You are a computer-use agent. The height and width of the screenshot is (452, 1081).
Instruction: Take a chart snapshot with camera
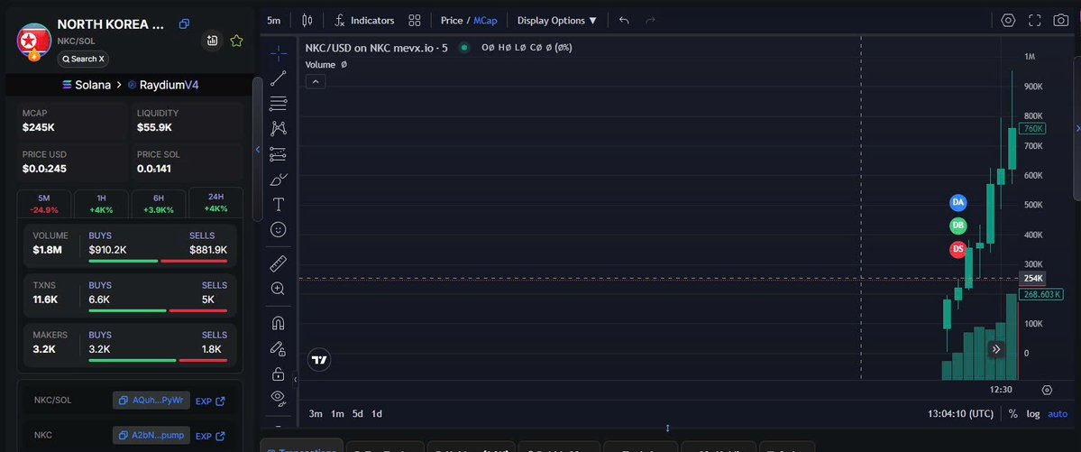(x=1061, y=20)
